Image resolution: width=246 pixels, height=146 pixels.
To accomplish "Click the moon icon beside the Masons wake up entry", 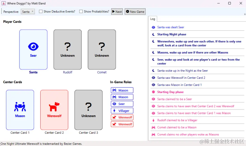I will click(153, 52).
